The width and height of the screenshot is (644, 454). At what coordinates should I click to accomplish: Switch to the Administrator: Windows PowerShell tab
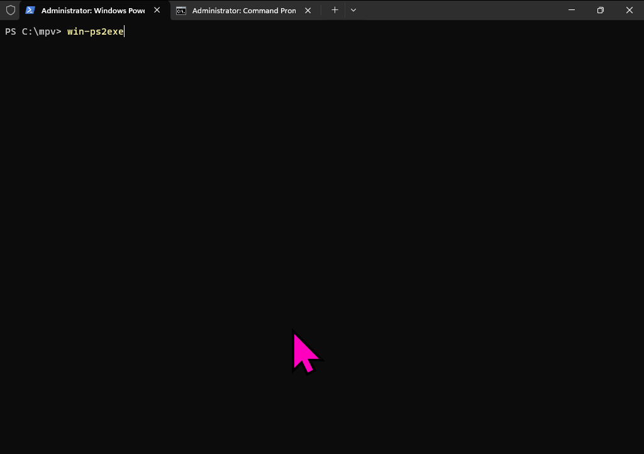(96, 10)
